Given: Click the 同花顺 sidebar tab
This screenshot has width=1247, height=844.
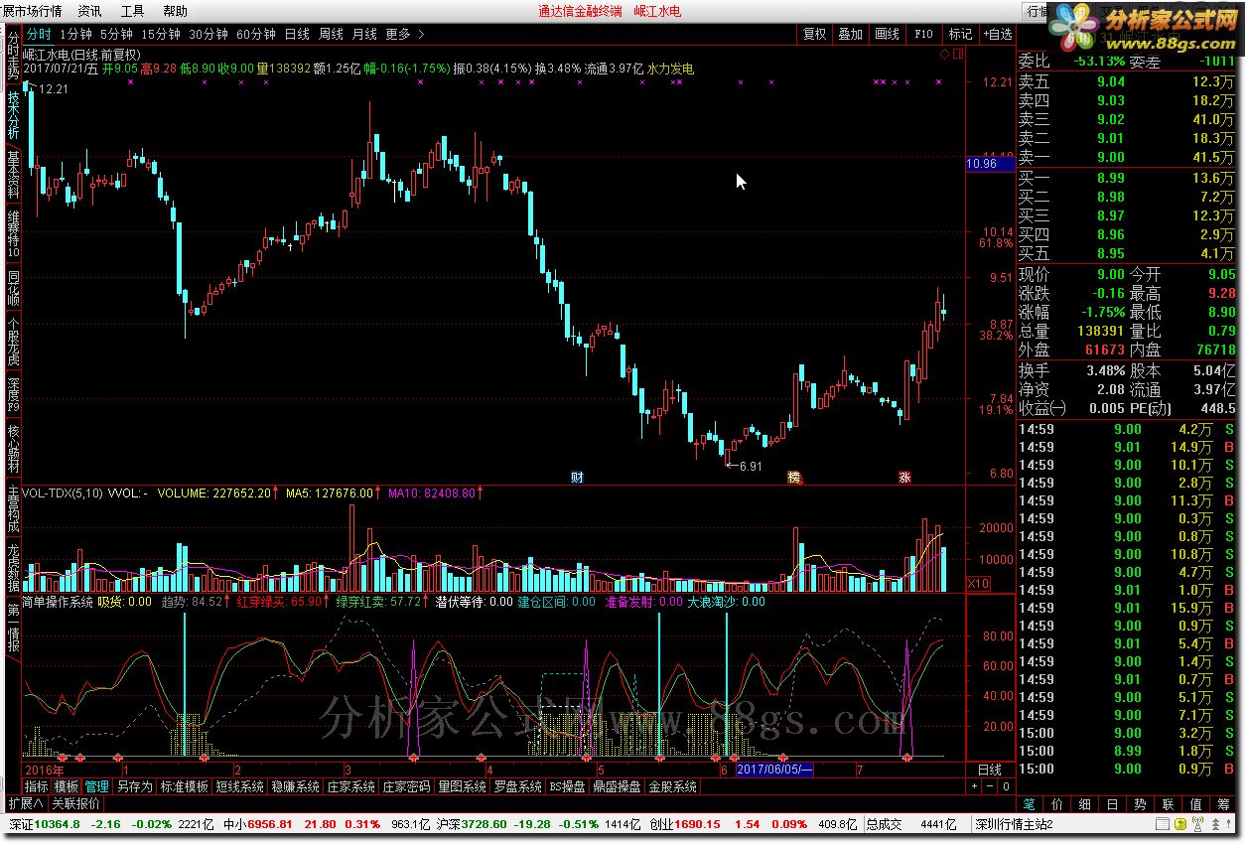Looking at the screenshot, I should tap(13, 290).
